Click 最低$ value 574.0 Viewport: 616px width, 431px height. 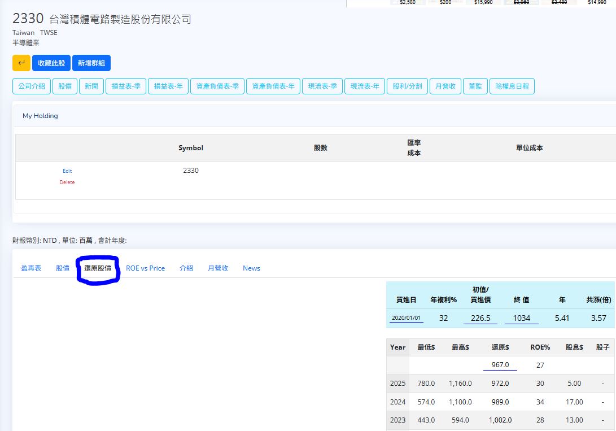click(x=426, y=402)
